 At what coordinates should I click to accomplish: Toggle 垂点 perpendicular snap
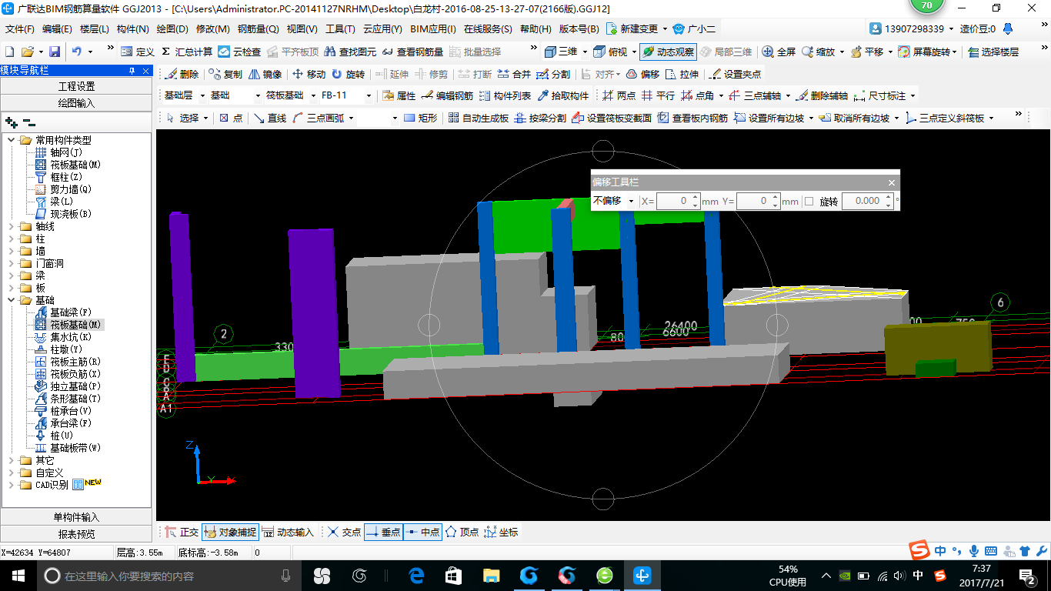(383, 532)
